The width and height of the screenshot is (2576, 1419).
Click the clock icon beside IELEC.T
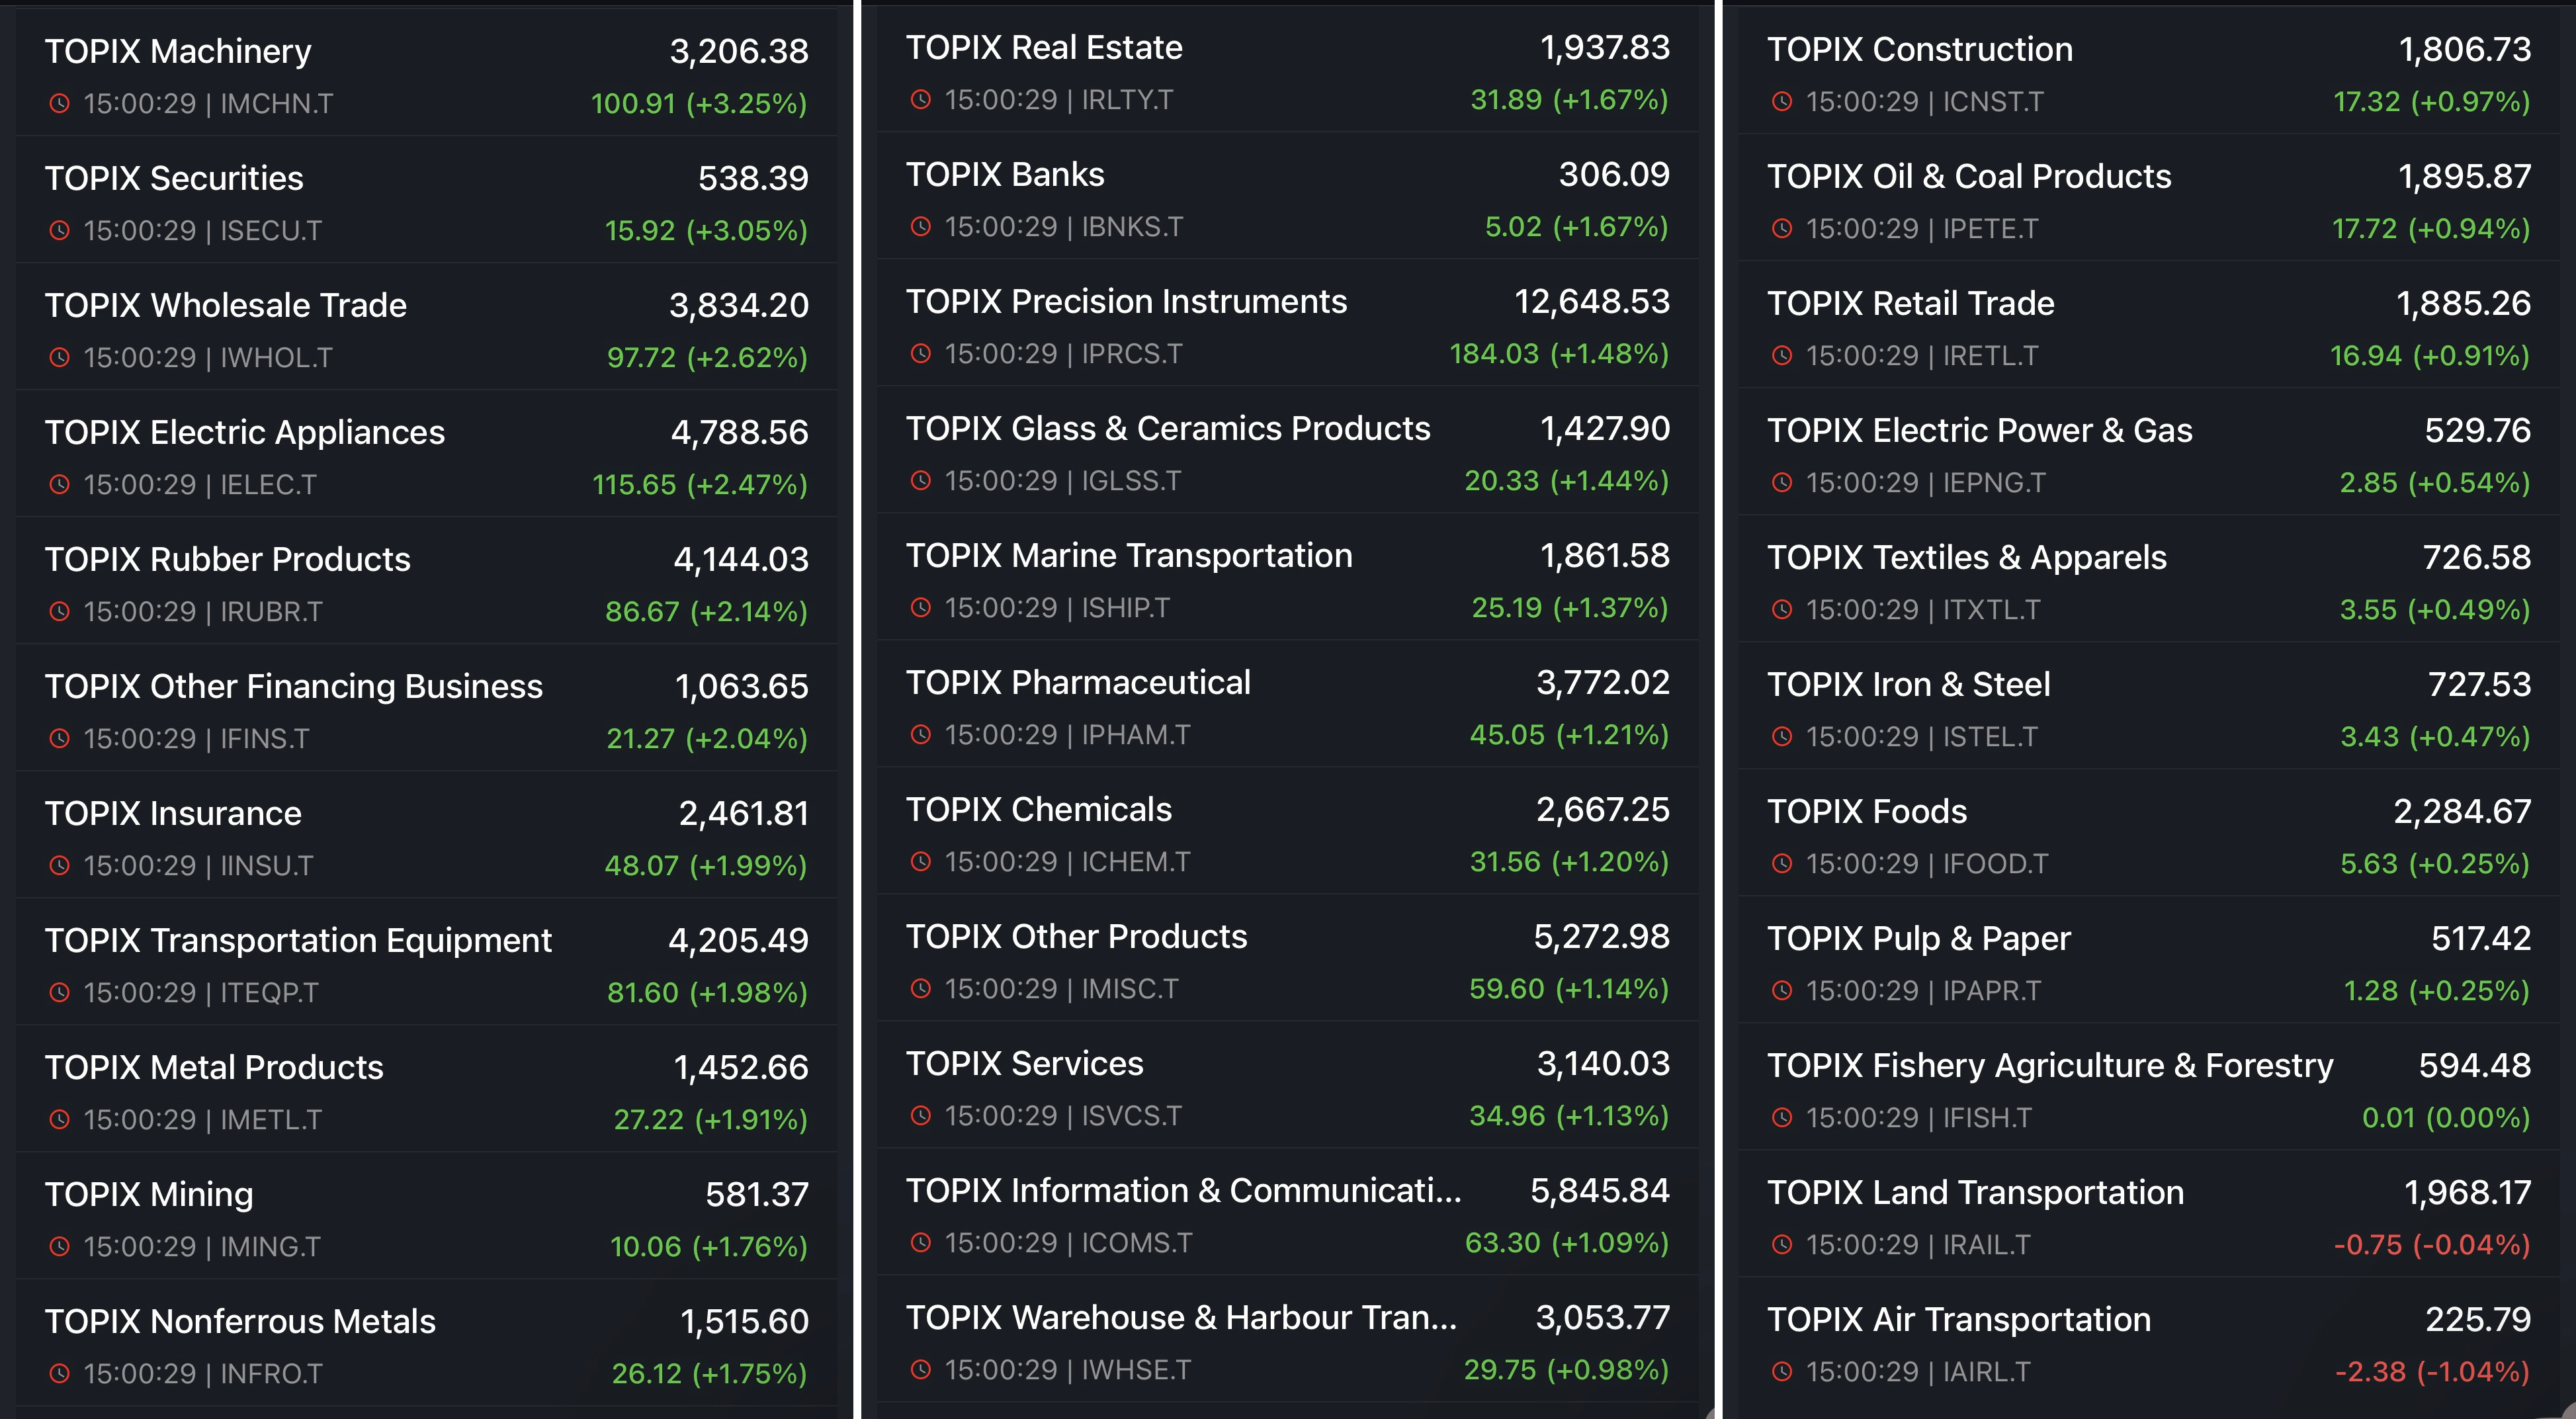click(60, 484)
